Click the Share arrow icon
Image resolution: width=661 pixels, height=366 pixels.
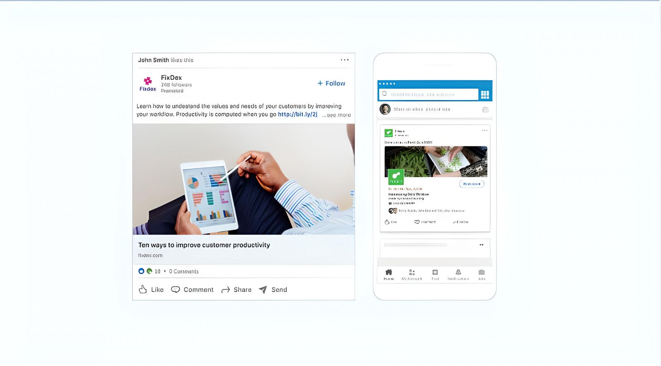pyautogui.click(x=226, y=290)
